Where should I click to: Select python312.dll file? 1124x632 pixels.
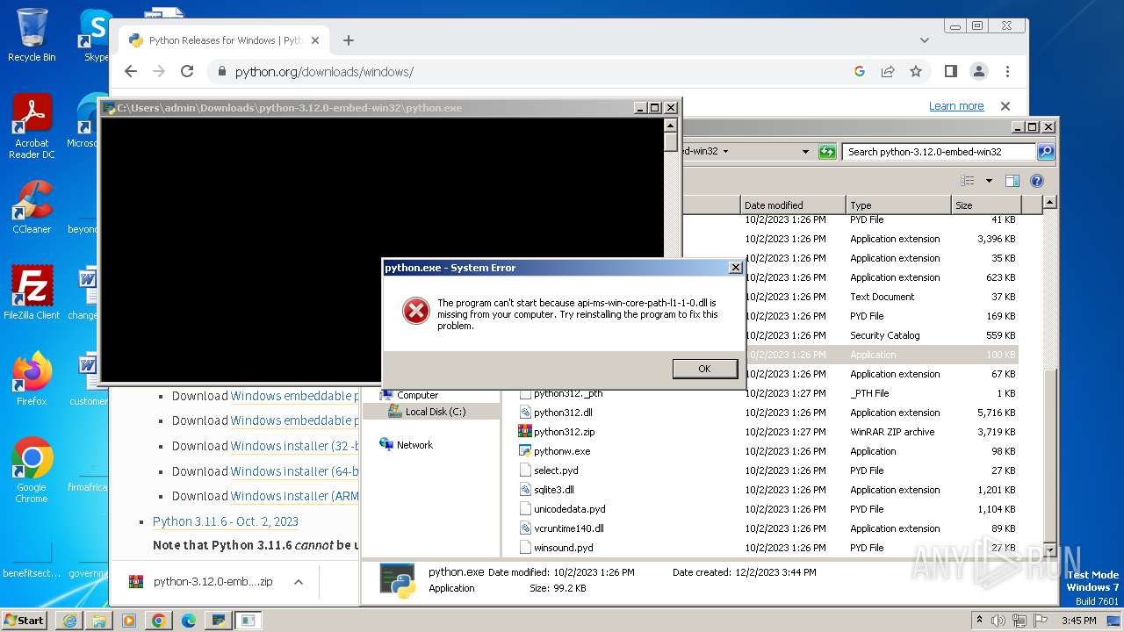[563, 413]
